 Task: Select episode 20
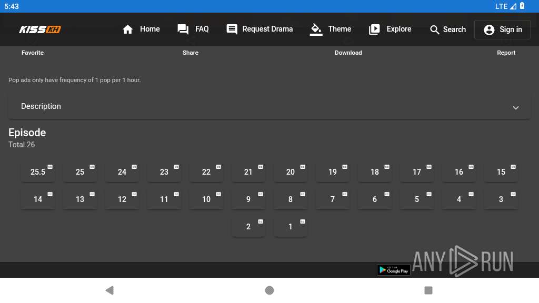pyautogui.click(x=291, y=172)
